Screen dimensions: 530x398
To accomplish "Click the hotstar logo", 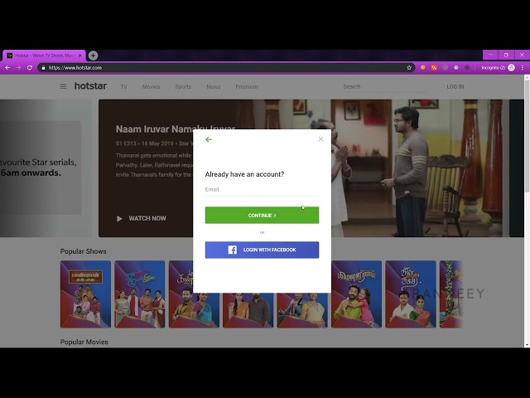I will point(90,86).
